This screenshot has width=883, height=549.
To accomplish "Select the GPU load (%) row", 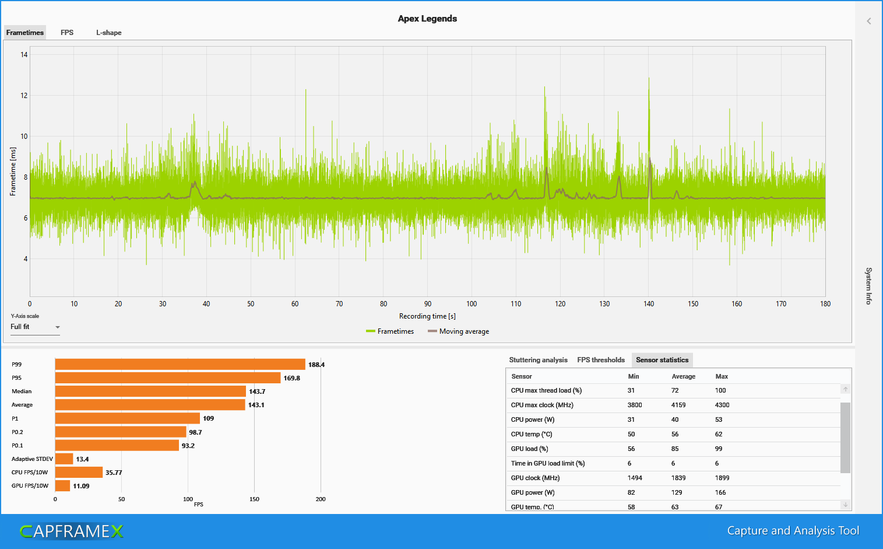I will 673,449.
